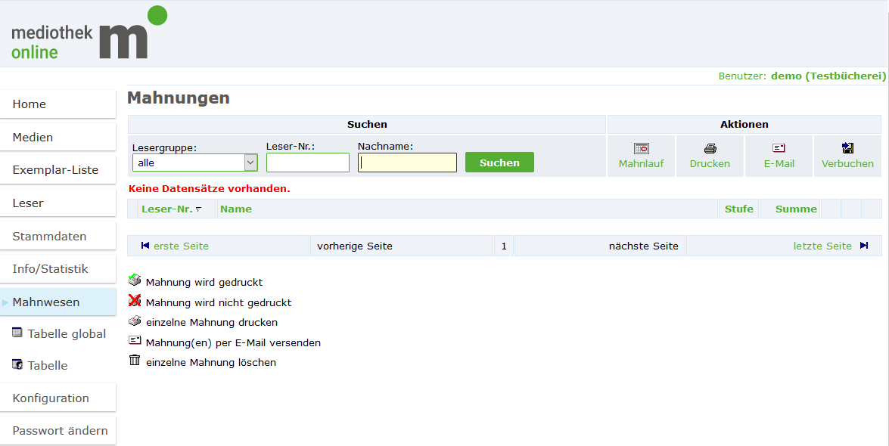Select Konfiguration in the sidebar
This screenshot has height=446, width=889.
[x=51, y=398]
